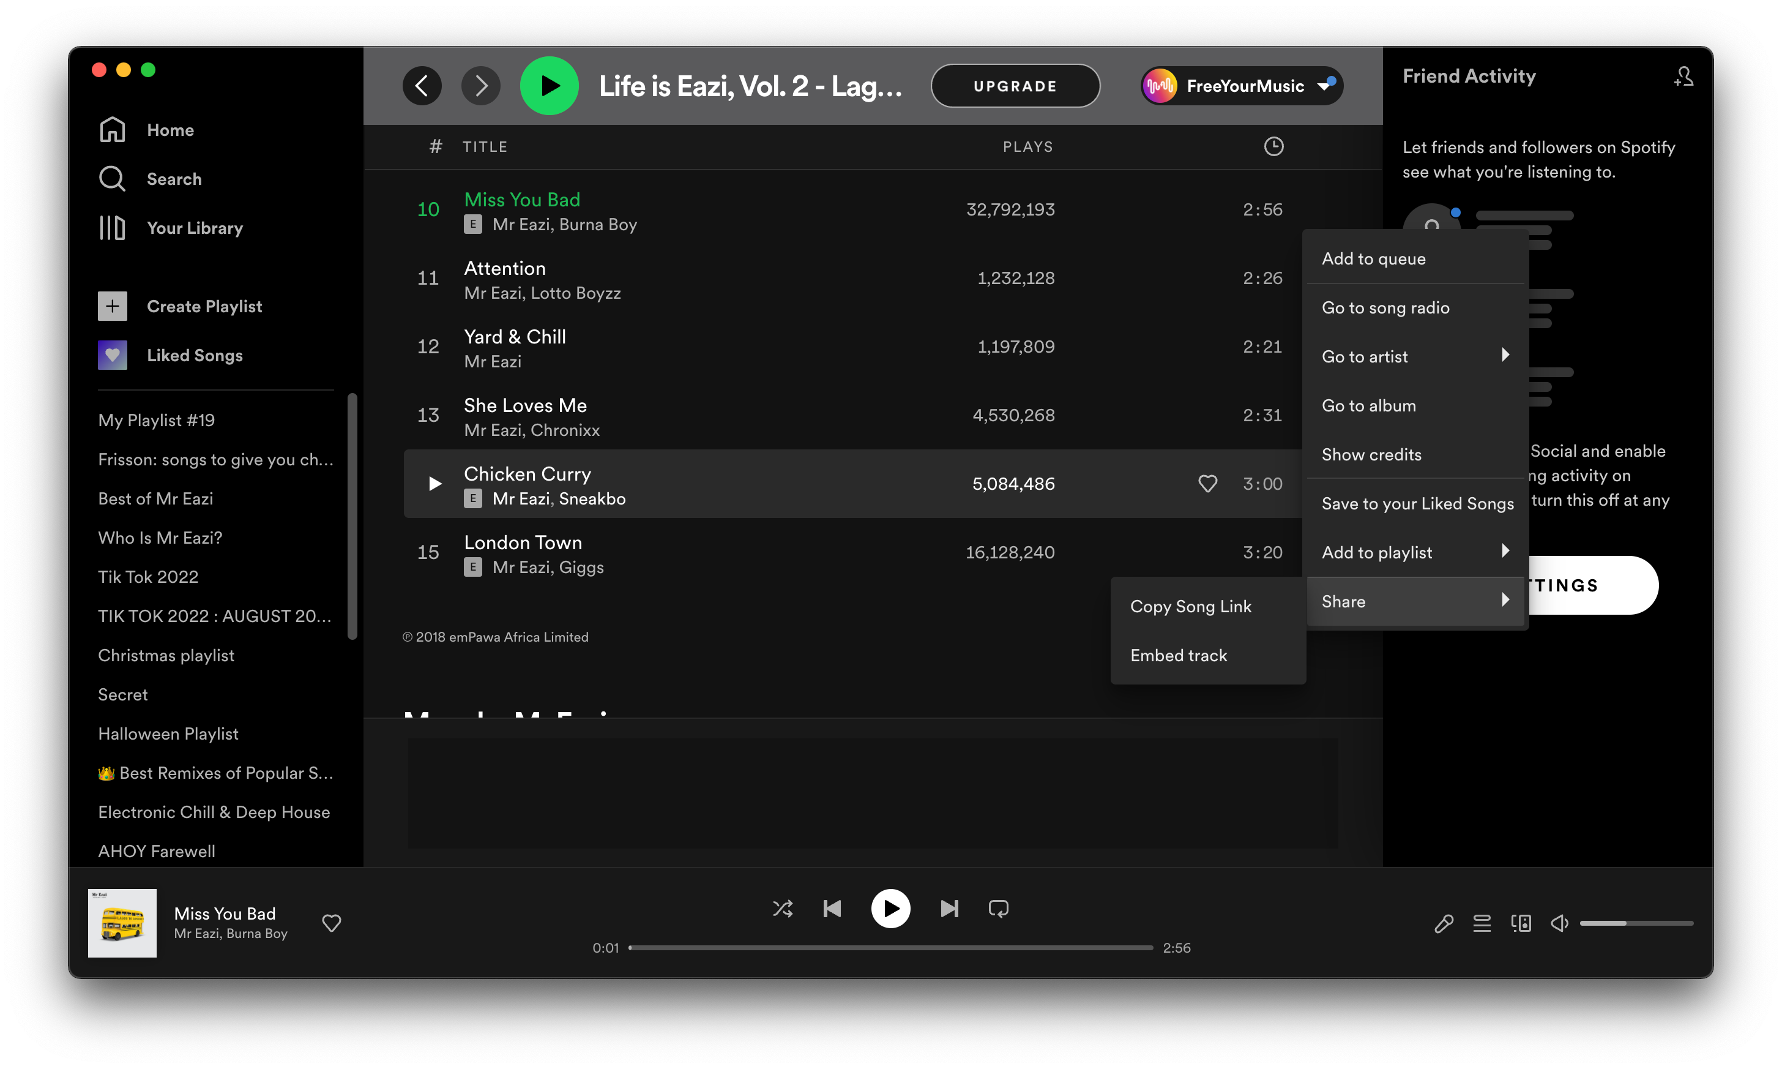Select Go to album
The image size is (1782, 1069).
pyautogui.click(x=1415, y=405)
